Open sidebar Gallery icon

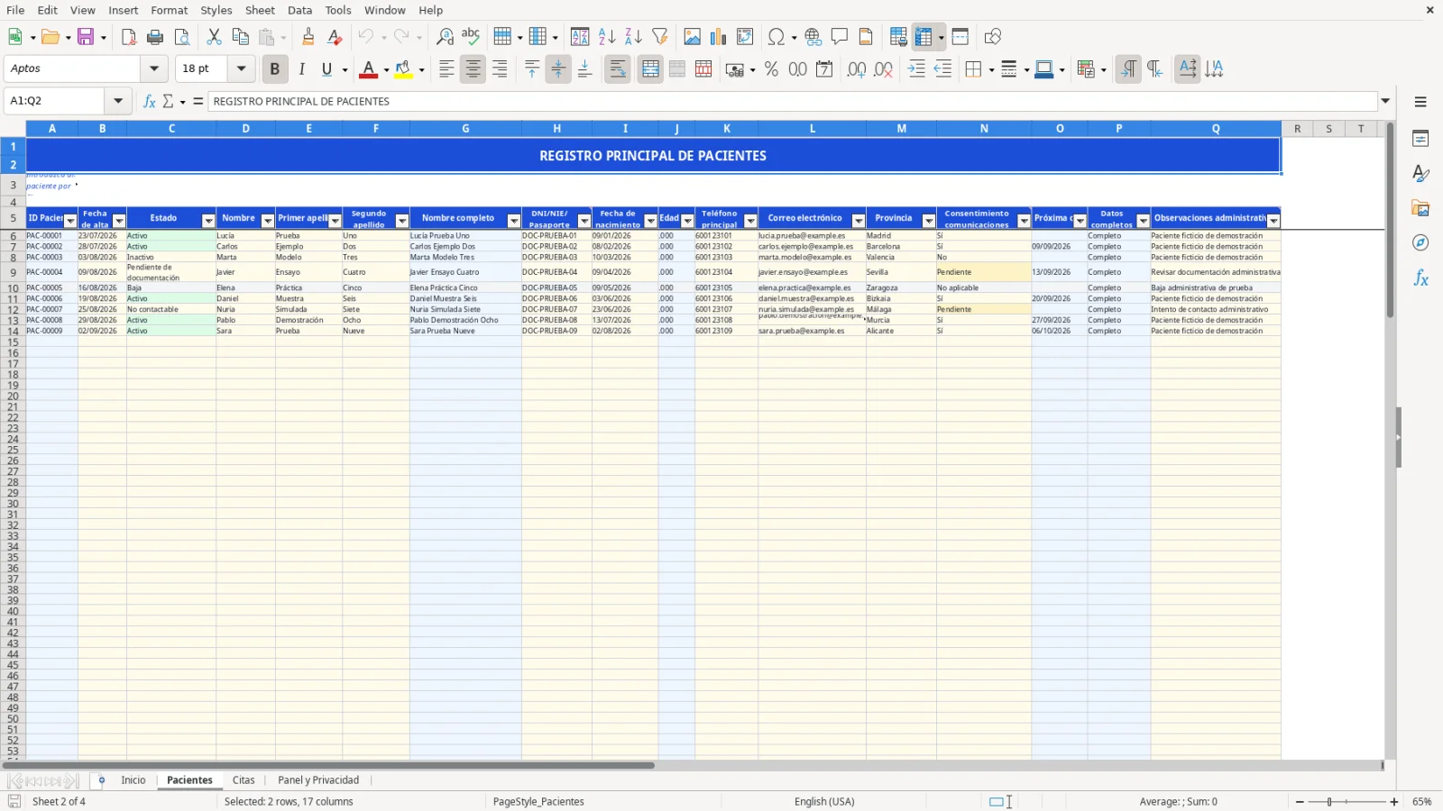[1420, 208]
